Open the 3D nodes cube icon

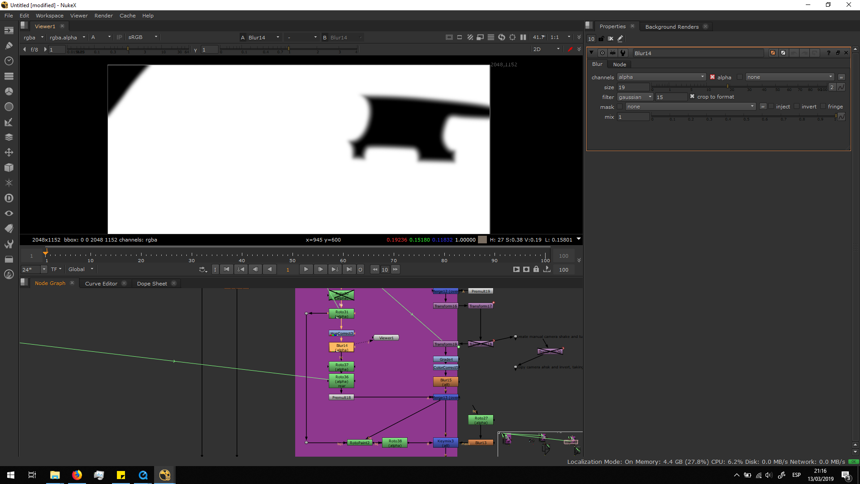tap(9, 168)
